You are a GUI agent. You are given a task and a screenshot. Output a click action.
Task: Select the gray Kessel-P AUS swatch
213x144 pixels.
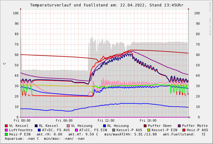click(x=113, y=130)
